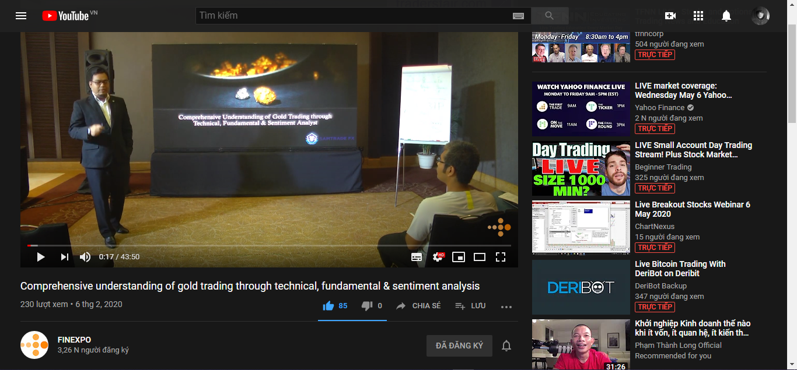Image resolution: width=797 pixels, height=370 pixels.
Task: Click the ĐÃ ĐĂNG KÝ subscribed button
Action: 459,346
